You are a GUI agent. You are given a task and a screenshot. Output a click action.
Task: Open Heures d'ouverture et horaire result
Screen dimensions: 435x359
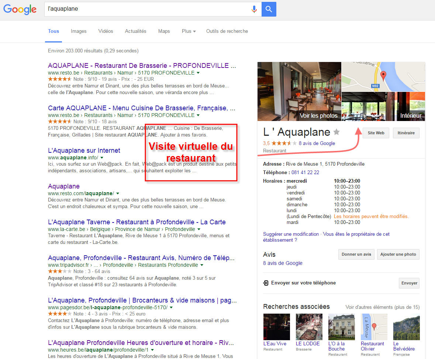coord(141,343)
